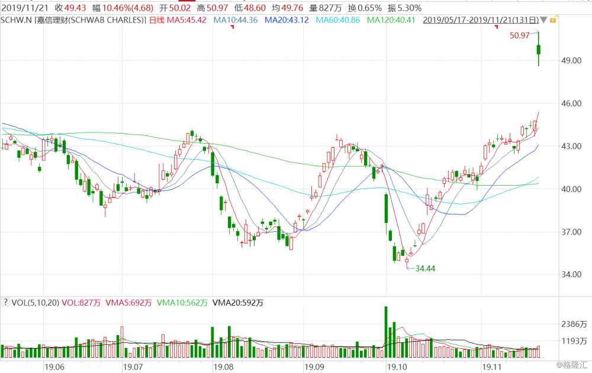Click the 19.10 date axis label
Image resolution: width=592 pixels, height=373 pixels.
[397, 367]
